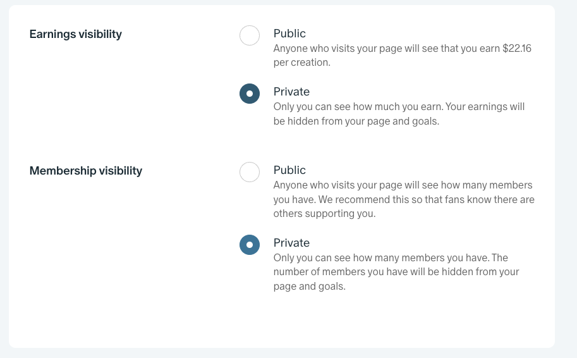
Task: Click the Public label under Membership visibility
Action: point(289,170)
